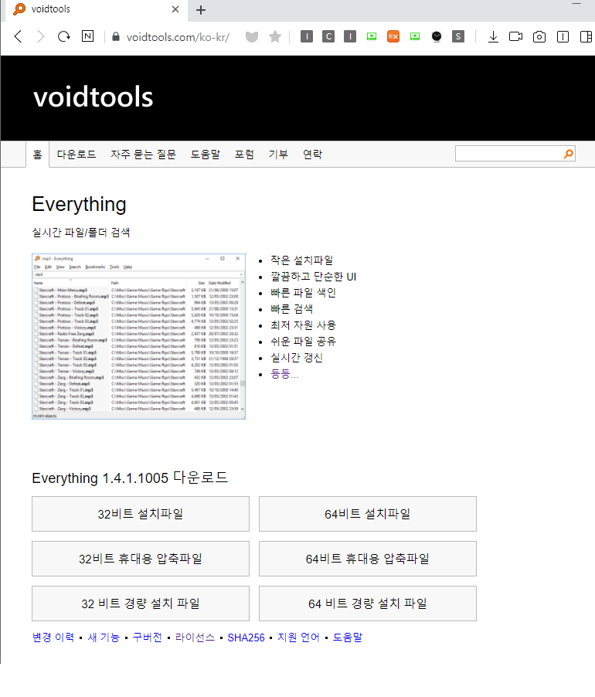This screenshot has width=595, height=697.
Task: Download the 32비트 설치파일
Action: point(141,514)
